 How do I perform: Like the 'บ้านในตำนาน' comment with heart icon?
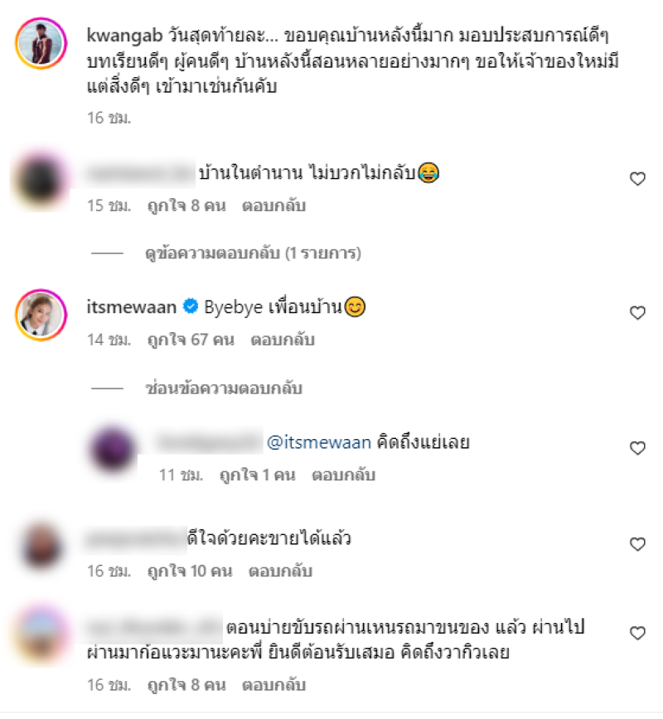(637, 179)
